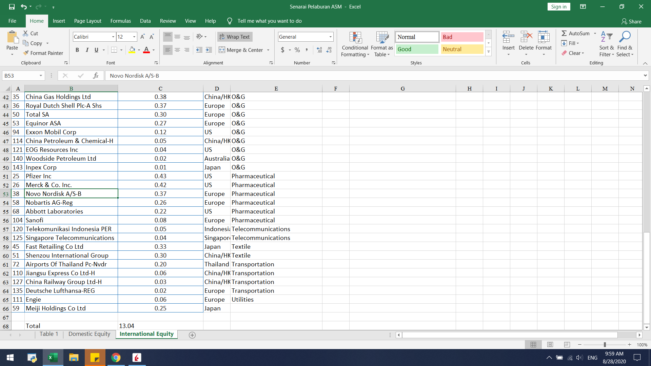Open Sort & Filter menu

pos(607,44)
